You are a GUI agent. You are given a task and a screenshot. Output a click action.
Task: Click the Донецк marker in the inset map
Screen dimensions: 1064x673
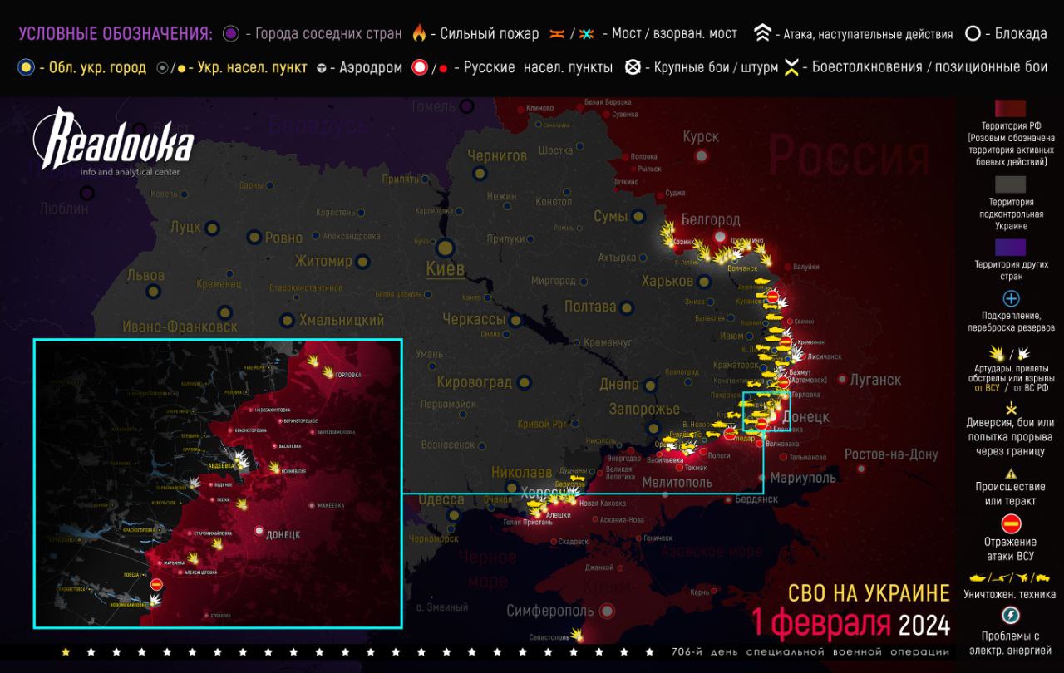259,531
